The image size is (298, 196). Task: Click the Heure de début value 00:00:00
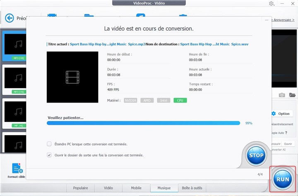tap(114, 60)
